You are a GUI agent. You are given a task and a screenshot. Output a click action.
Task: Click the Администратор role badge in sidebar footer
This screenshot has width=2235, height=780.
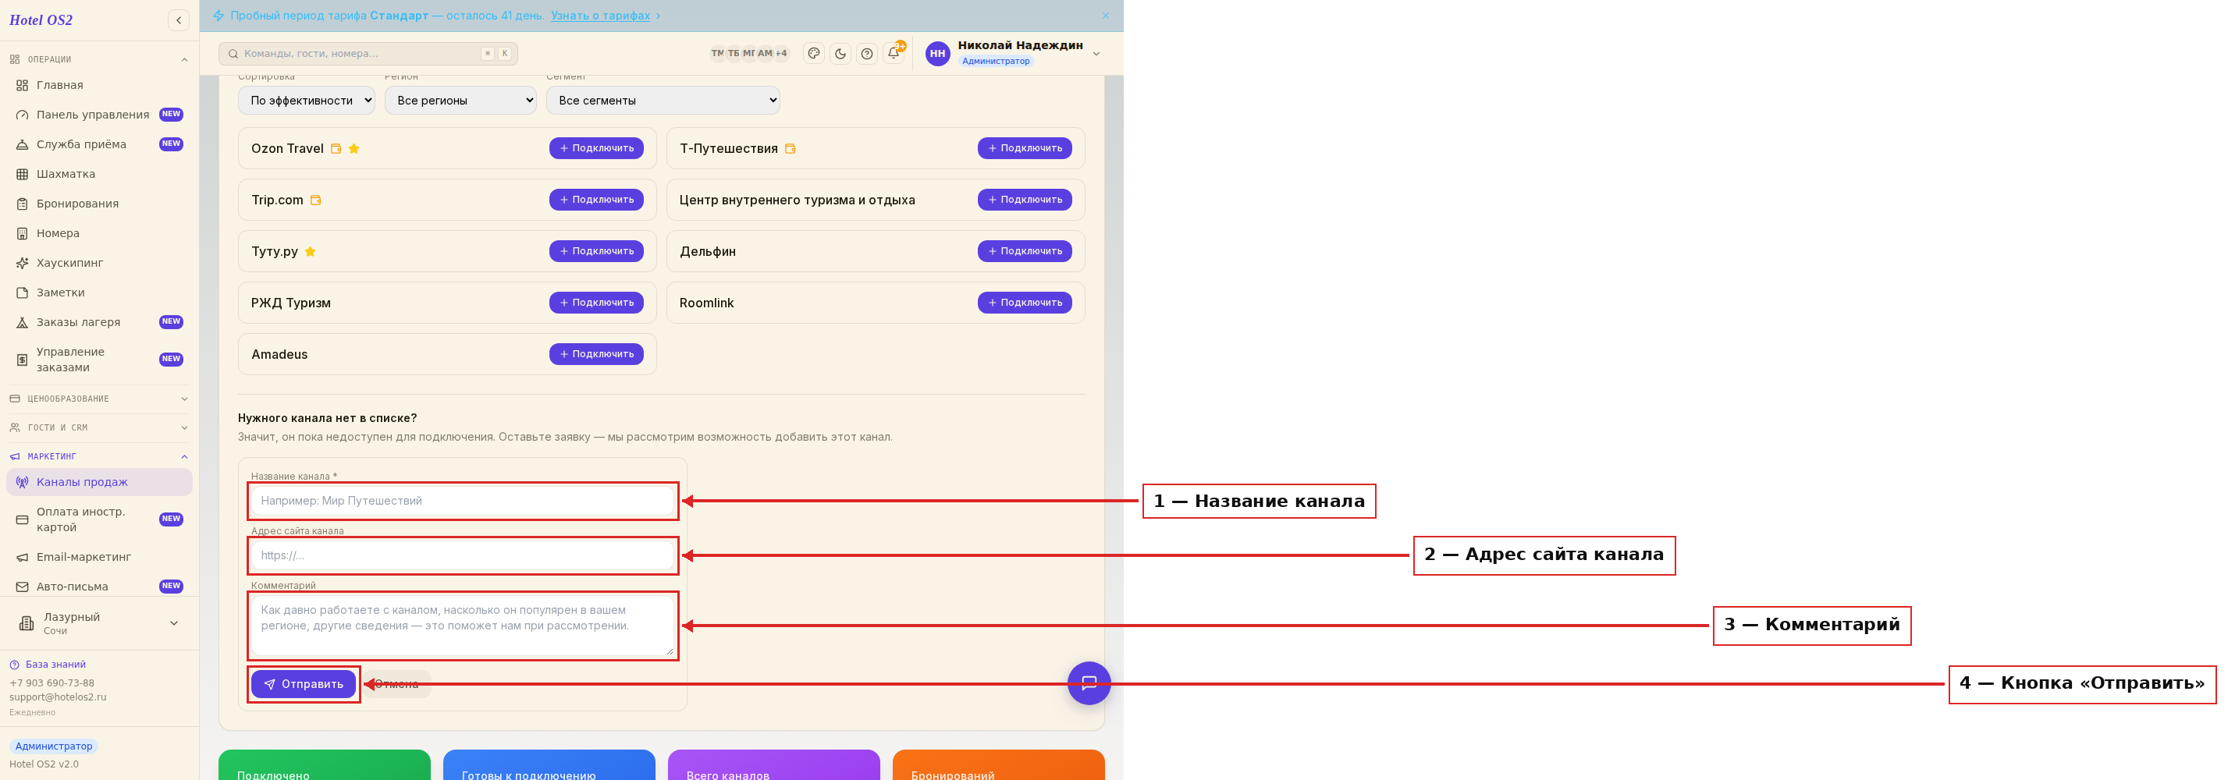click(x=54, y=746)
